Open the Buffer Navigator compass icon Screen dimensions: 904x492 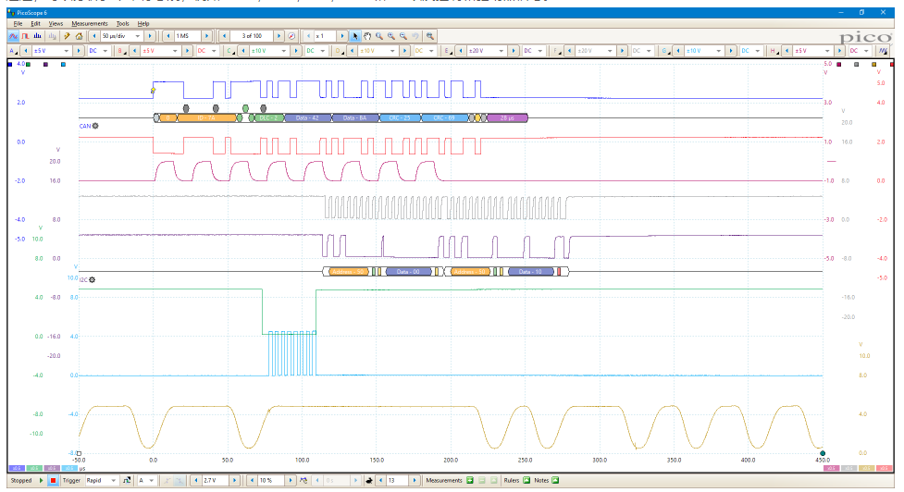tap(291, 36)
